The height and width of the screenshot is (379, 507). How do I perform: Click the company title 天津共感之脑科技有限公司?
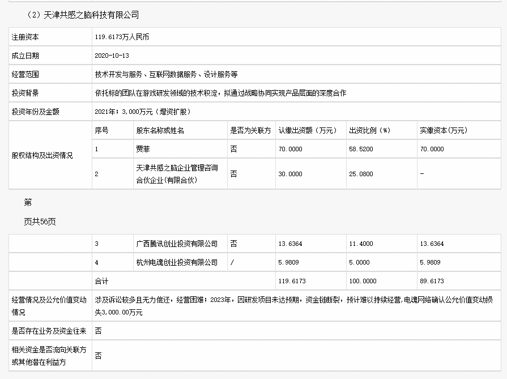tap(91, 15)
